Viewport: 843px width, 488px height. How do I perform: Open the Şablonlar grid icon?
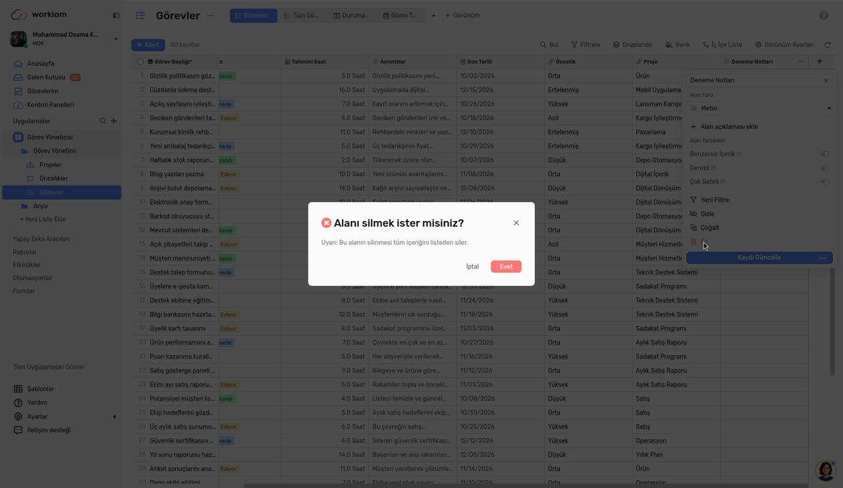click(x=18, y=389)
